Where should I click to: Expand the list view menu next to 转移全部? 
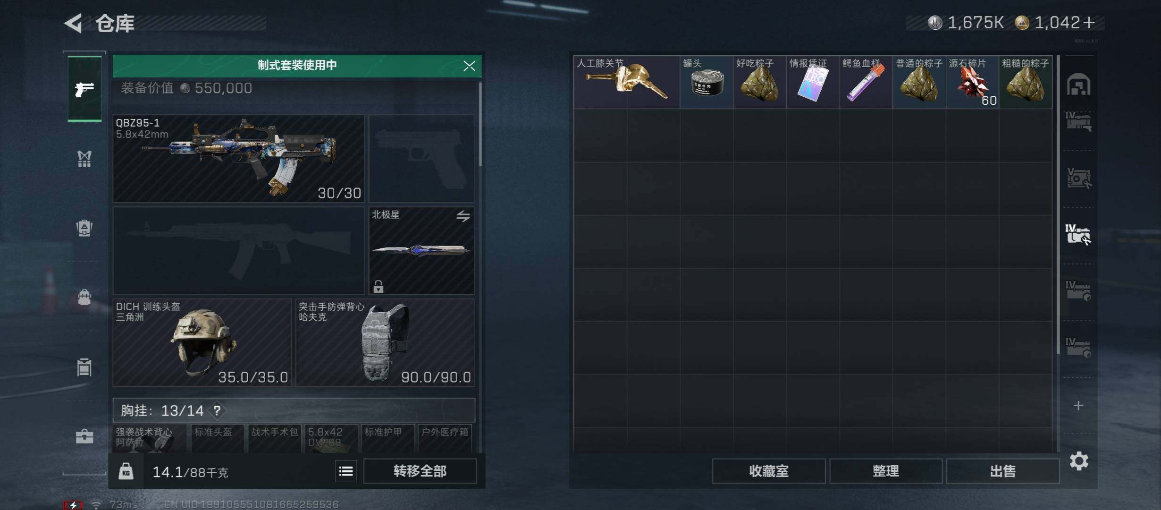[346, 471]
